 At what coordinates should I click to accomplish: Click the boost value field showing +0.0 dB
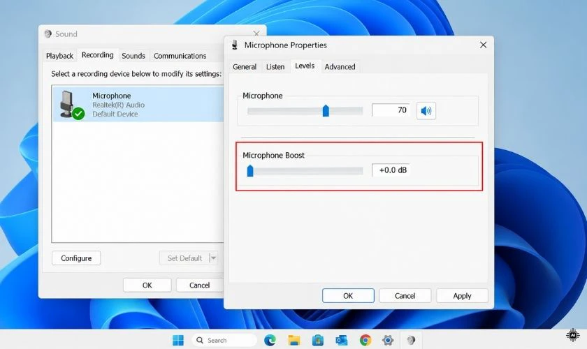(x=391, y=170)
